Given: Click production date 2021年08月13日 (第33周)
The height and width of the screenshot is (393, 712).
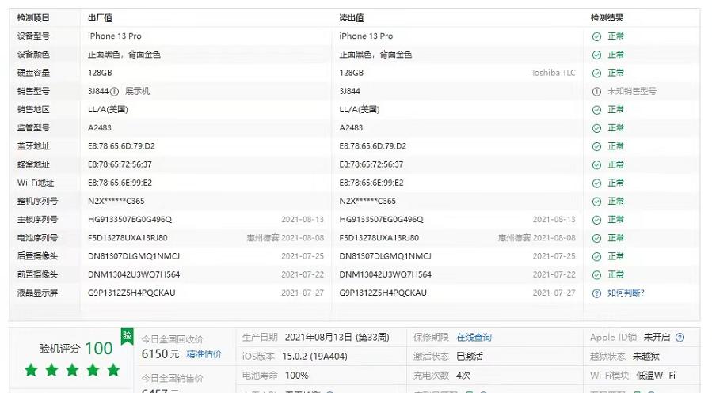Looking at the screenshot, I should point(337,337).
